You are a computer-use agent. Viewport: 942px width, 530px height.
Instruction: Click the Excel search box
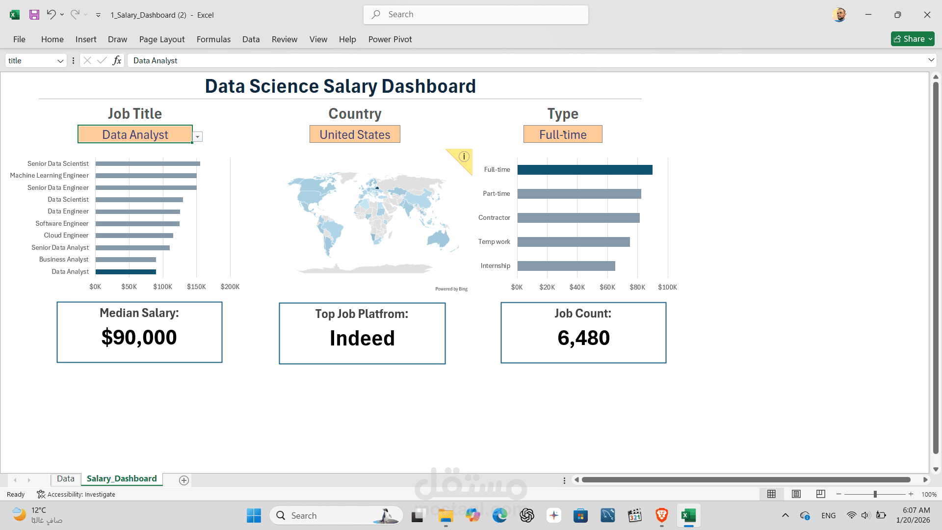[476, 15]
